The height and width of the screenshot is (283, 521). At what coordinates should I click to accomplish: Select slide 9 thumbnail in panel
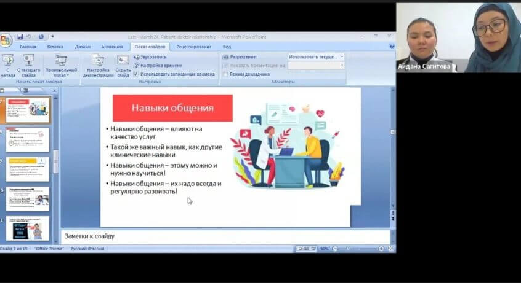tap(28, 169)
